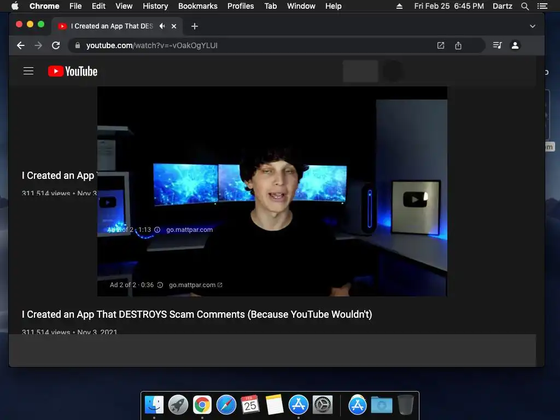
Task: Expand the Chrome tab search chevron
Action: [533, 26]
